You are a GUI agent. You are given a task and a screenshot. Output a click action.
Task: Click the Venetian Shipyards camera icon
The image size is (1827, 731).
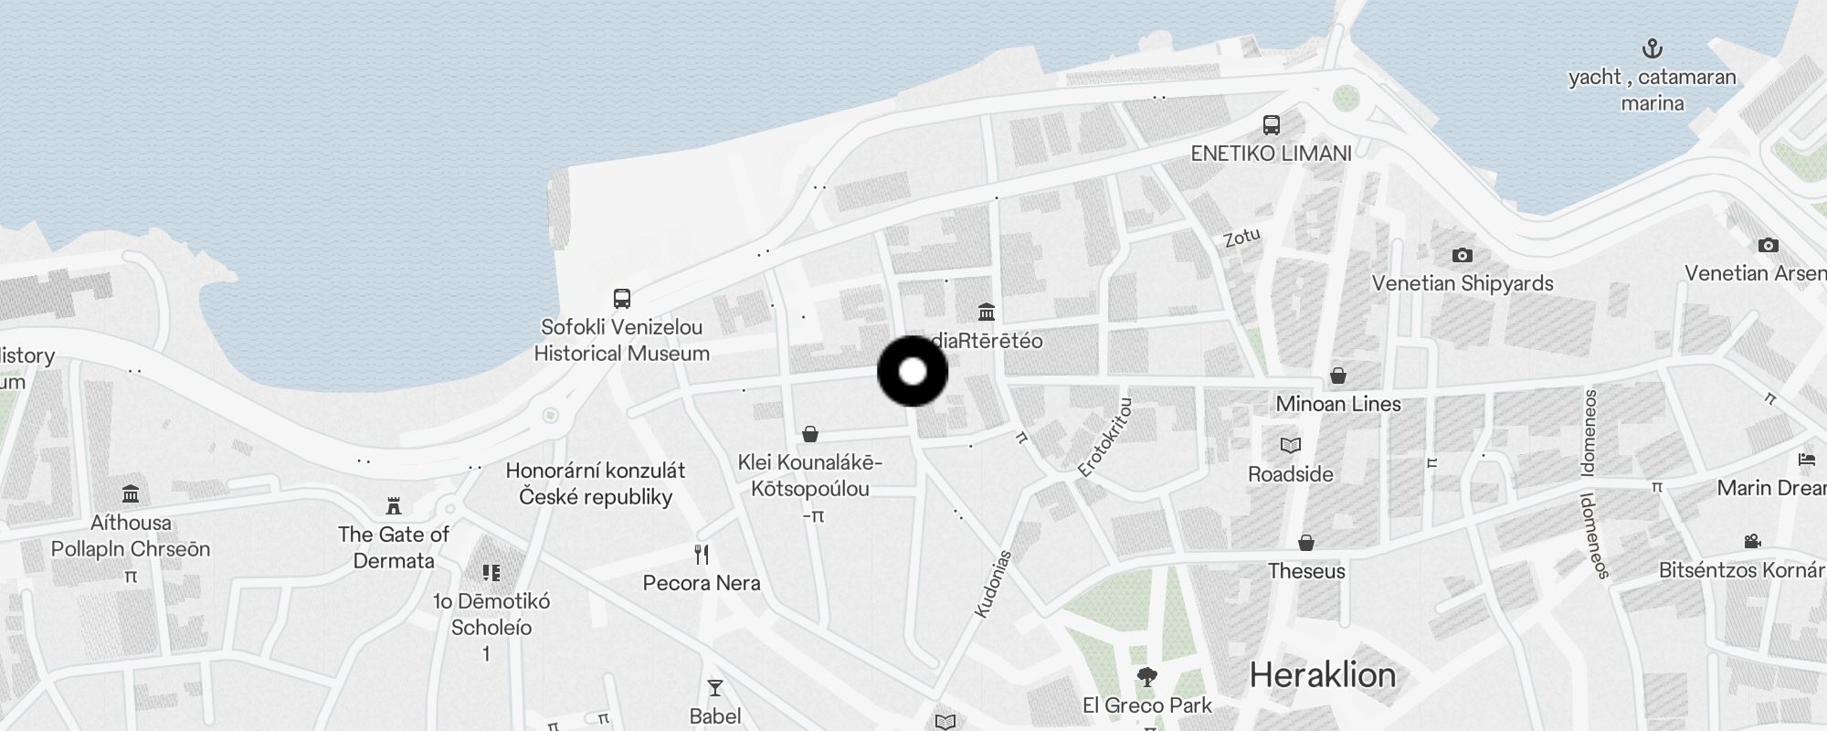1463,255
